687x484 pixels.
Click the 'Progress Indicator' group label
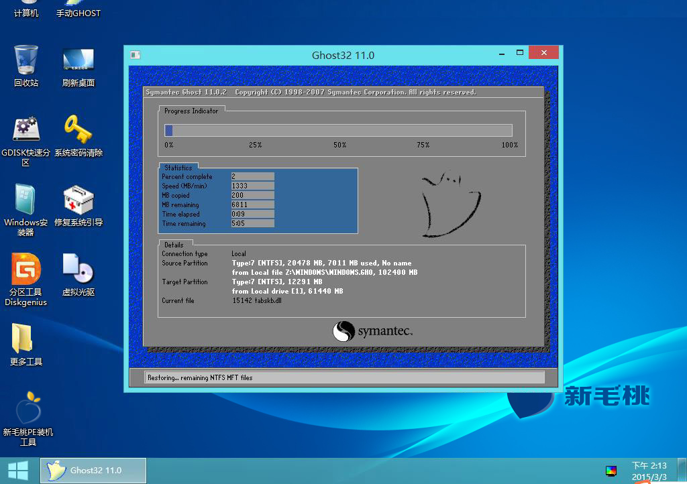click(x=191, y=111)
